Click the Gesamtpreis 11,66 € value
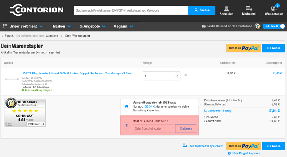 (277, 73)
